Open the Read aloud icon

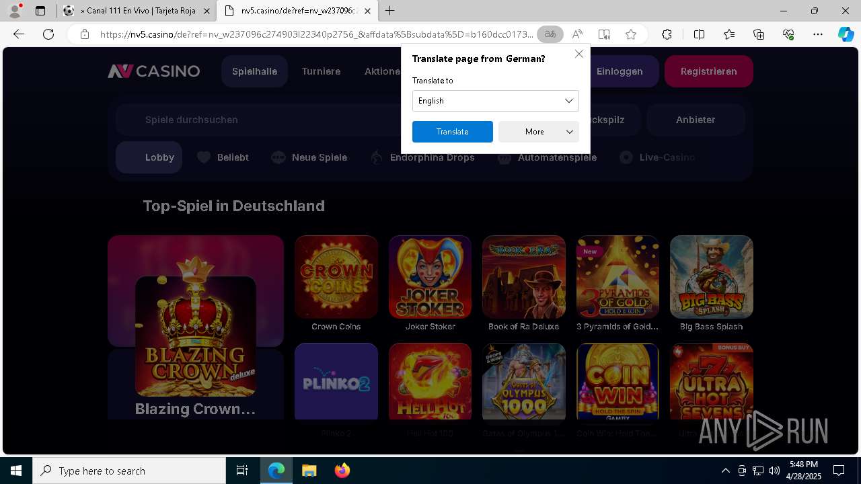[x=577, y=34]
